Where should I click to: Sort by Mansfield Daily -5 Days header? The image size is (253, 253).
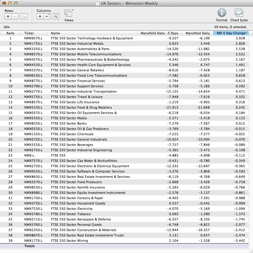(x=159, y=33)
